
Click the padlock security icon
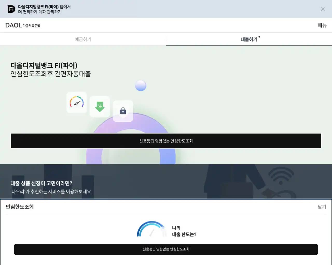(123, 111)
